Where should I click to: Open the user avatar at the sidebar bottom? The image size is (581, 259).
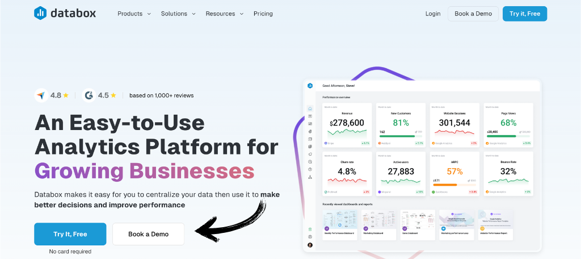[x=310, y=245]
